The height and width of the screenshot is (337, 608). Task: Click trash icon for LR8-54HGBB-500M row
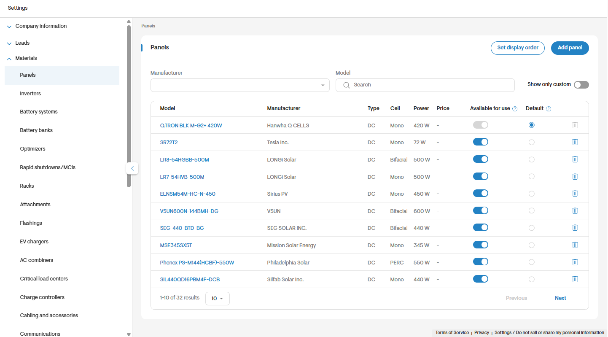(575, 159)
